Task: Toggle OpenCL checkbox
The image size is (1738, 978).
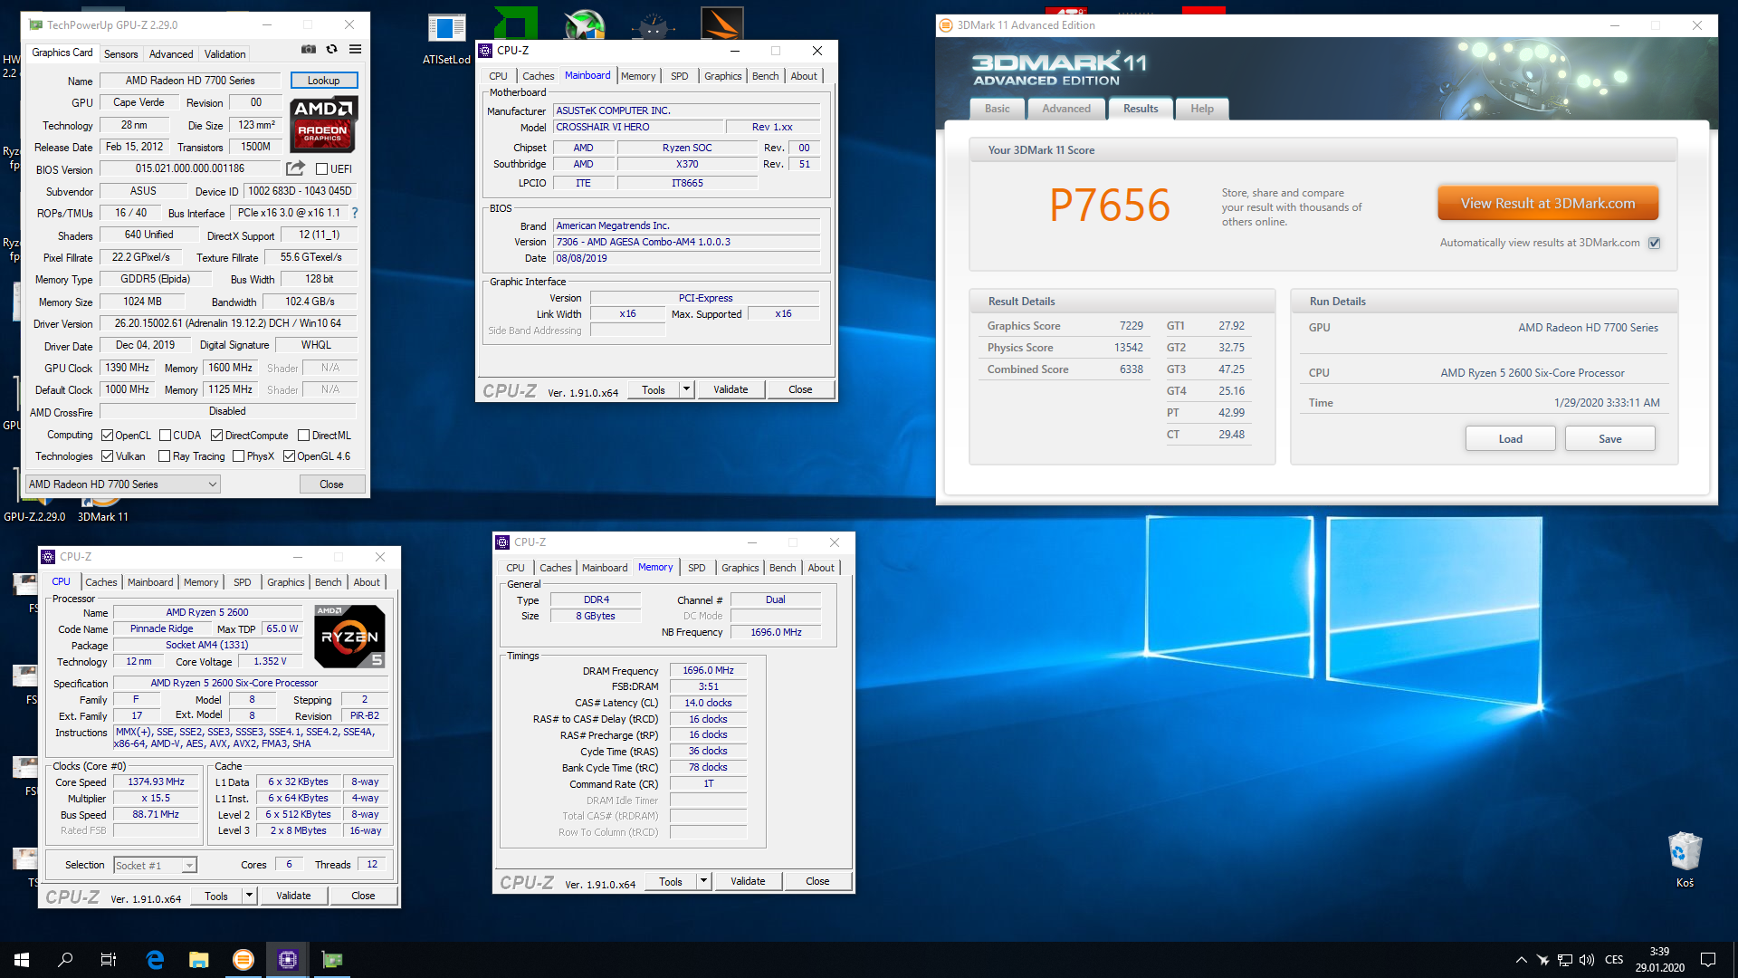Action: [x=107, y=436]
